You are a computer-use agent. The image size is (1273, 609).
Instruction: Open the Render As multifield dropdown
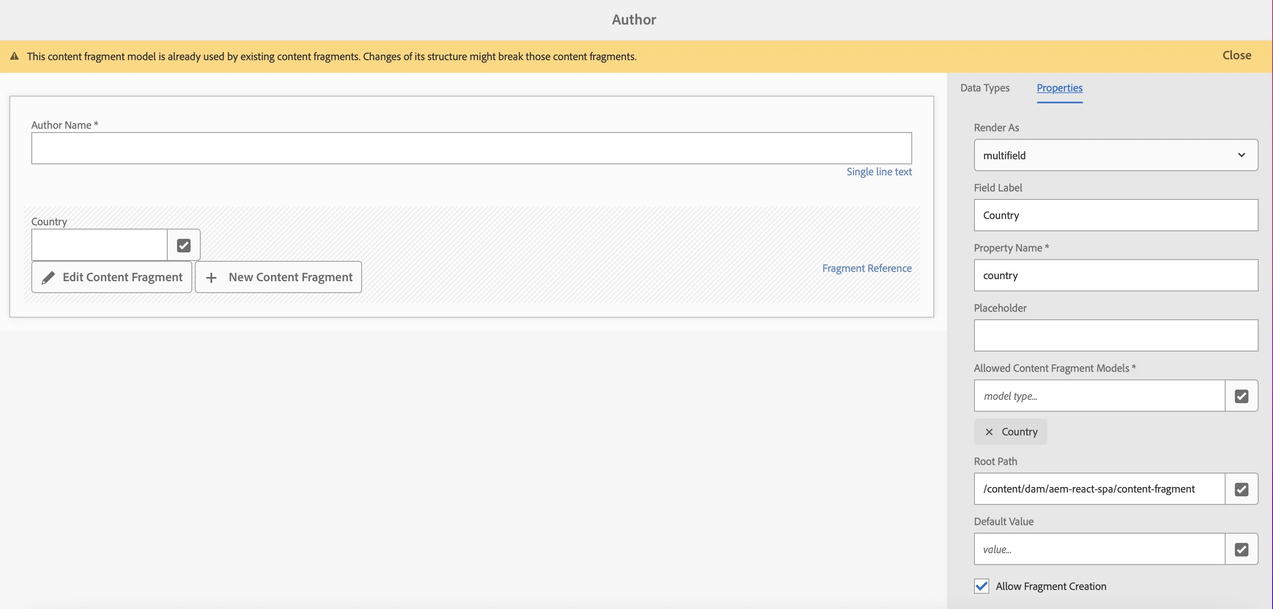pos(1107,155)
